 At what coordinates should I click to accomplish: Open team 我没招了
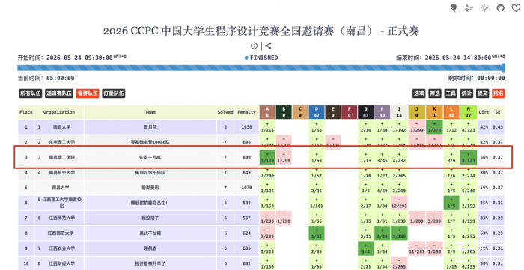tap(150, 218)
